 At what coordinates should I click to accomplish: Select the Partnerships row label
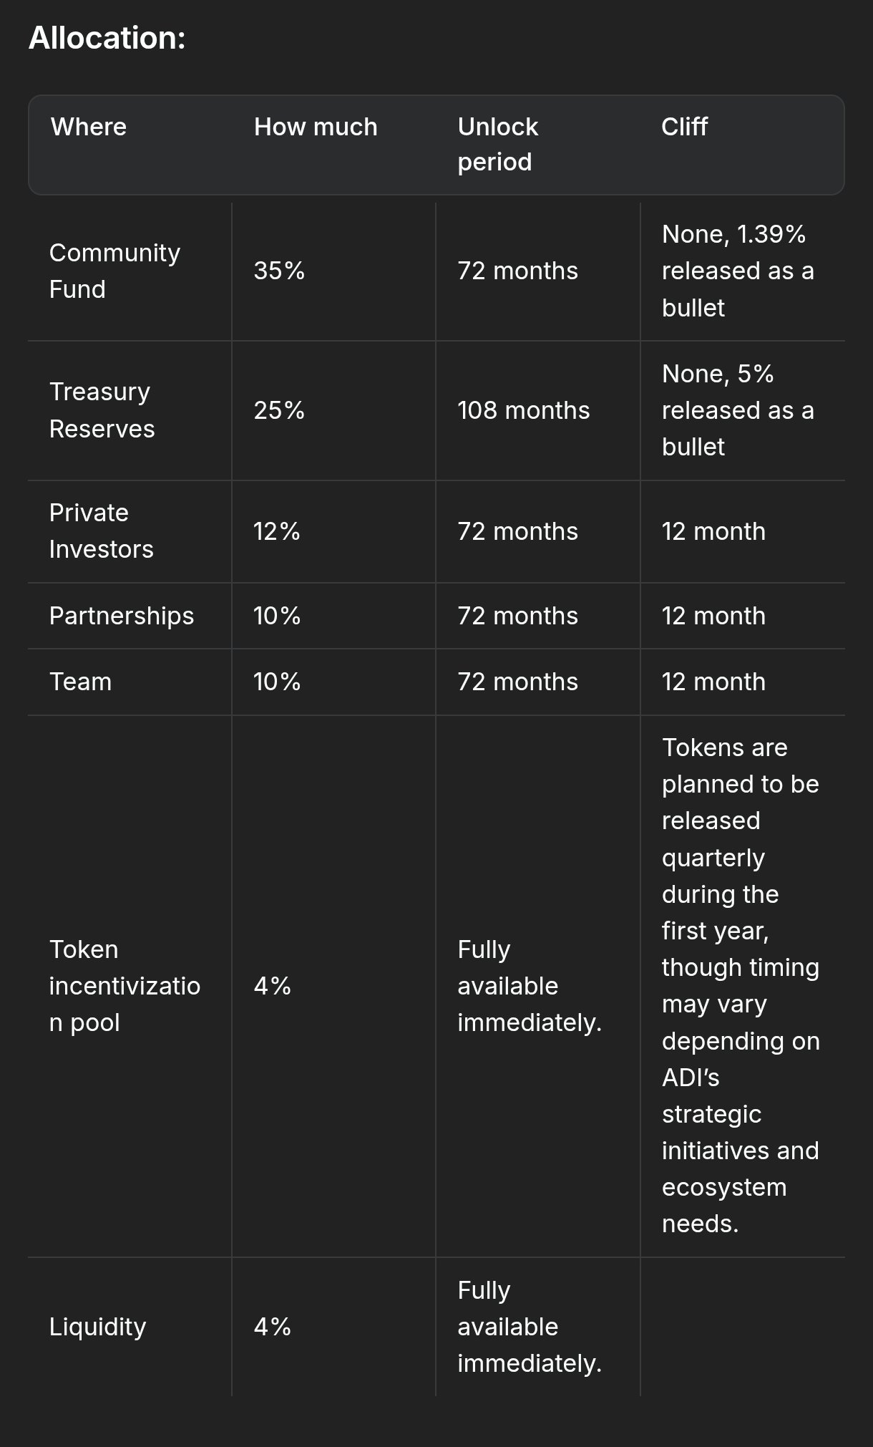pos(122,616)
